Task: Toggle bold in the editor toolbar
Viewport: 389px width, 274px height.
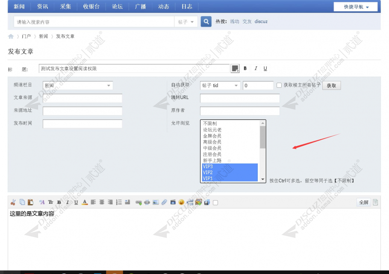Action: tap(59, 202)
